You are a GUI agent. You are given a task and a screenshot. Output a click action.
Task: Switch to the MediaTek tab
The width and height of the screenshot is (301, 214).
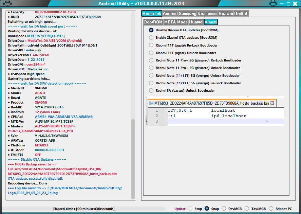coord(152,14)
